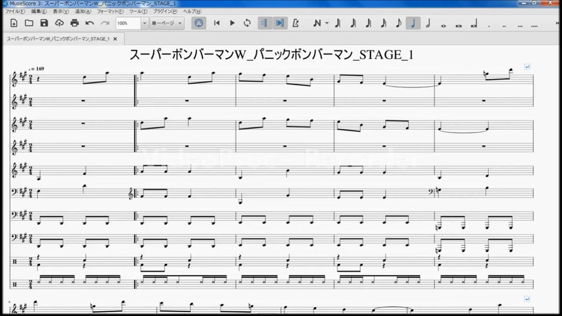
Task: Select the longa note duration
Action: [474, 25]
